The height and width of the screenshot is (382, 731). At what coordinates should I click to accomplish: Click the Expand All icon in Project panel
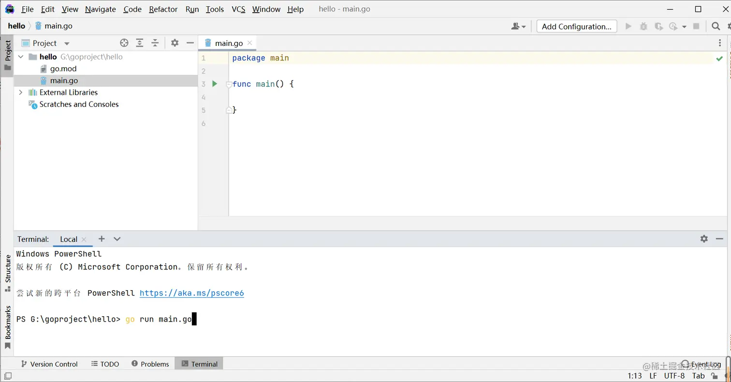coord(140,43)
